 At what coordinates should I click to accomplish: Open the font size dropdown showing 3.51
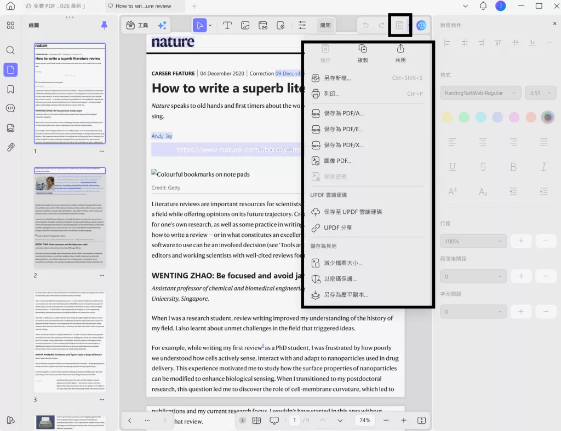tap(540, 92)
